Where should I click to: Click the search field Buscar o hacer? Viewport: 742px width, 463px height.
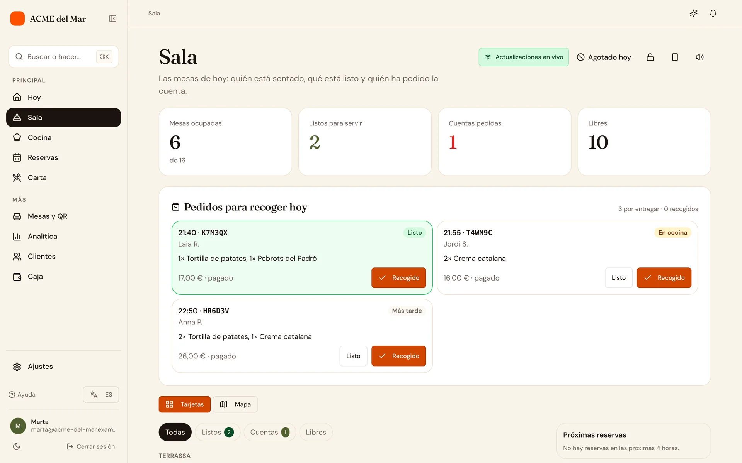click(63, 57)
